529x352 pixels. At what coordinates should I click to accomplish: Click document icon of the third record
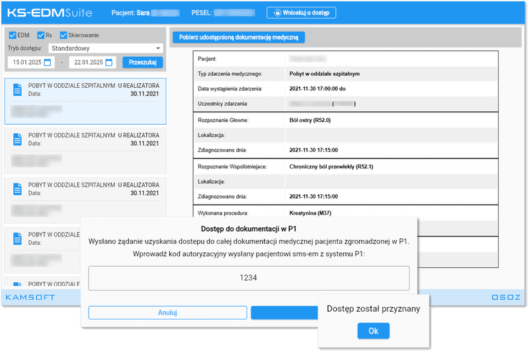coord(18,189)
